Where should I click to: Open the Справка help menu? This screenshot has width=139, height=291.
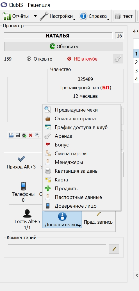[x=93, y=16]
